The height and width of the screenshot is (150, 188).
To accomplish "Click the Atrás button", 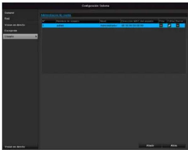I will click(174, 146).
